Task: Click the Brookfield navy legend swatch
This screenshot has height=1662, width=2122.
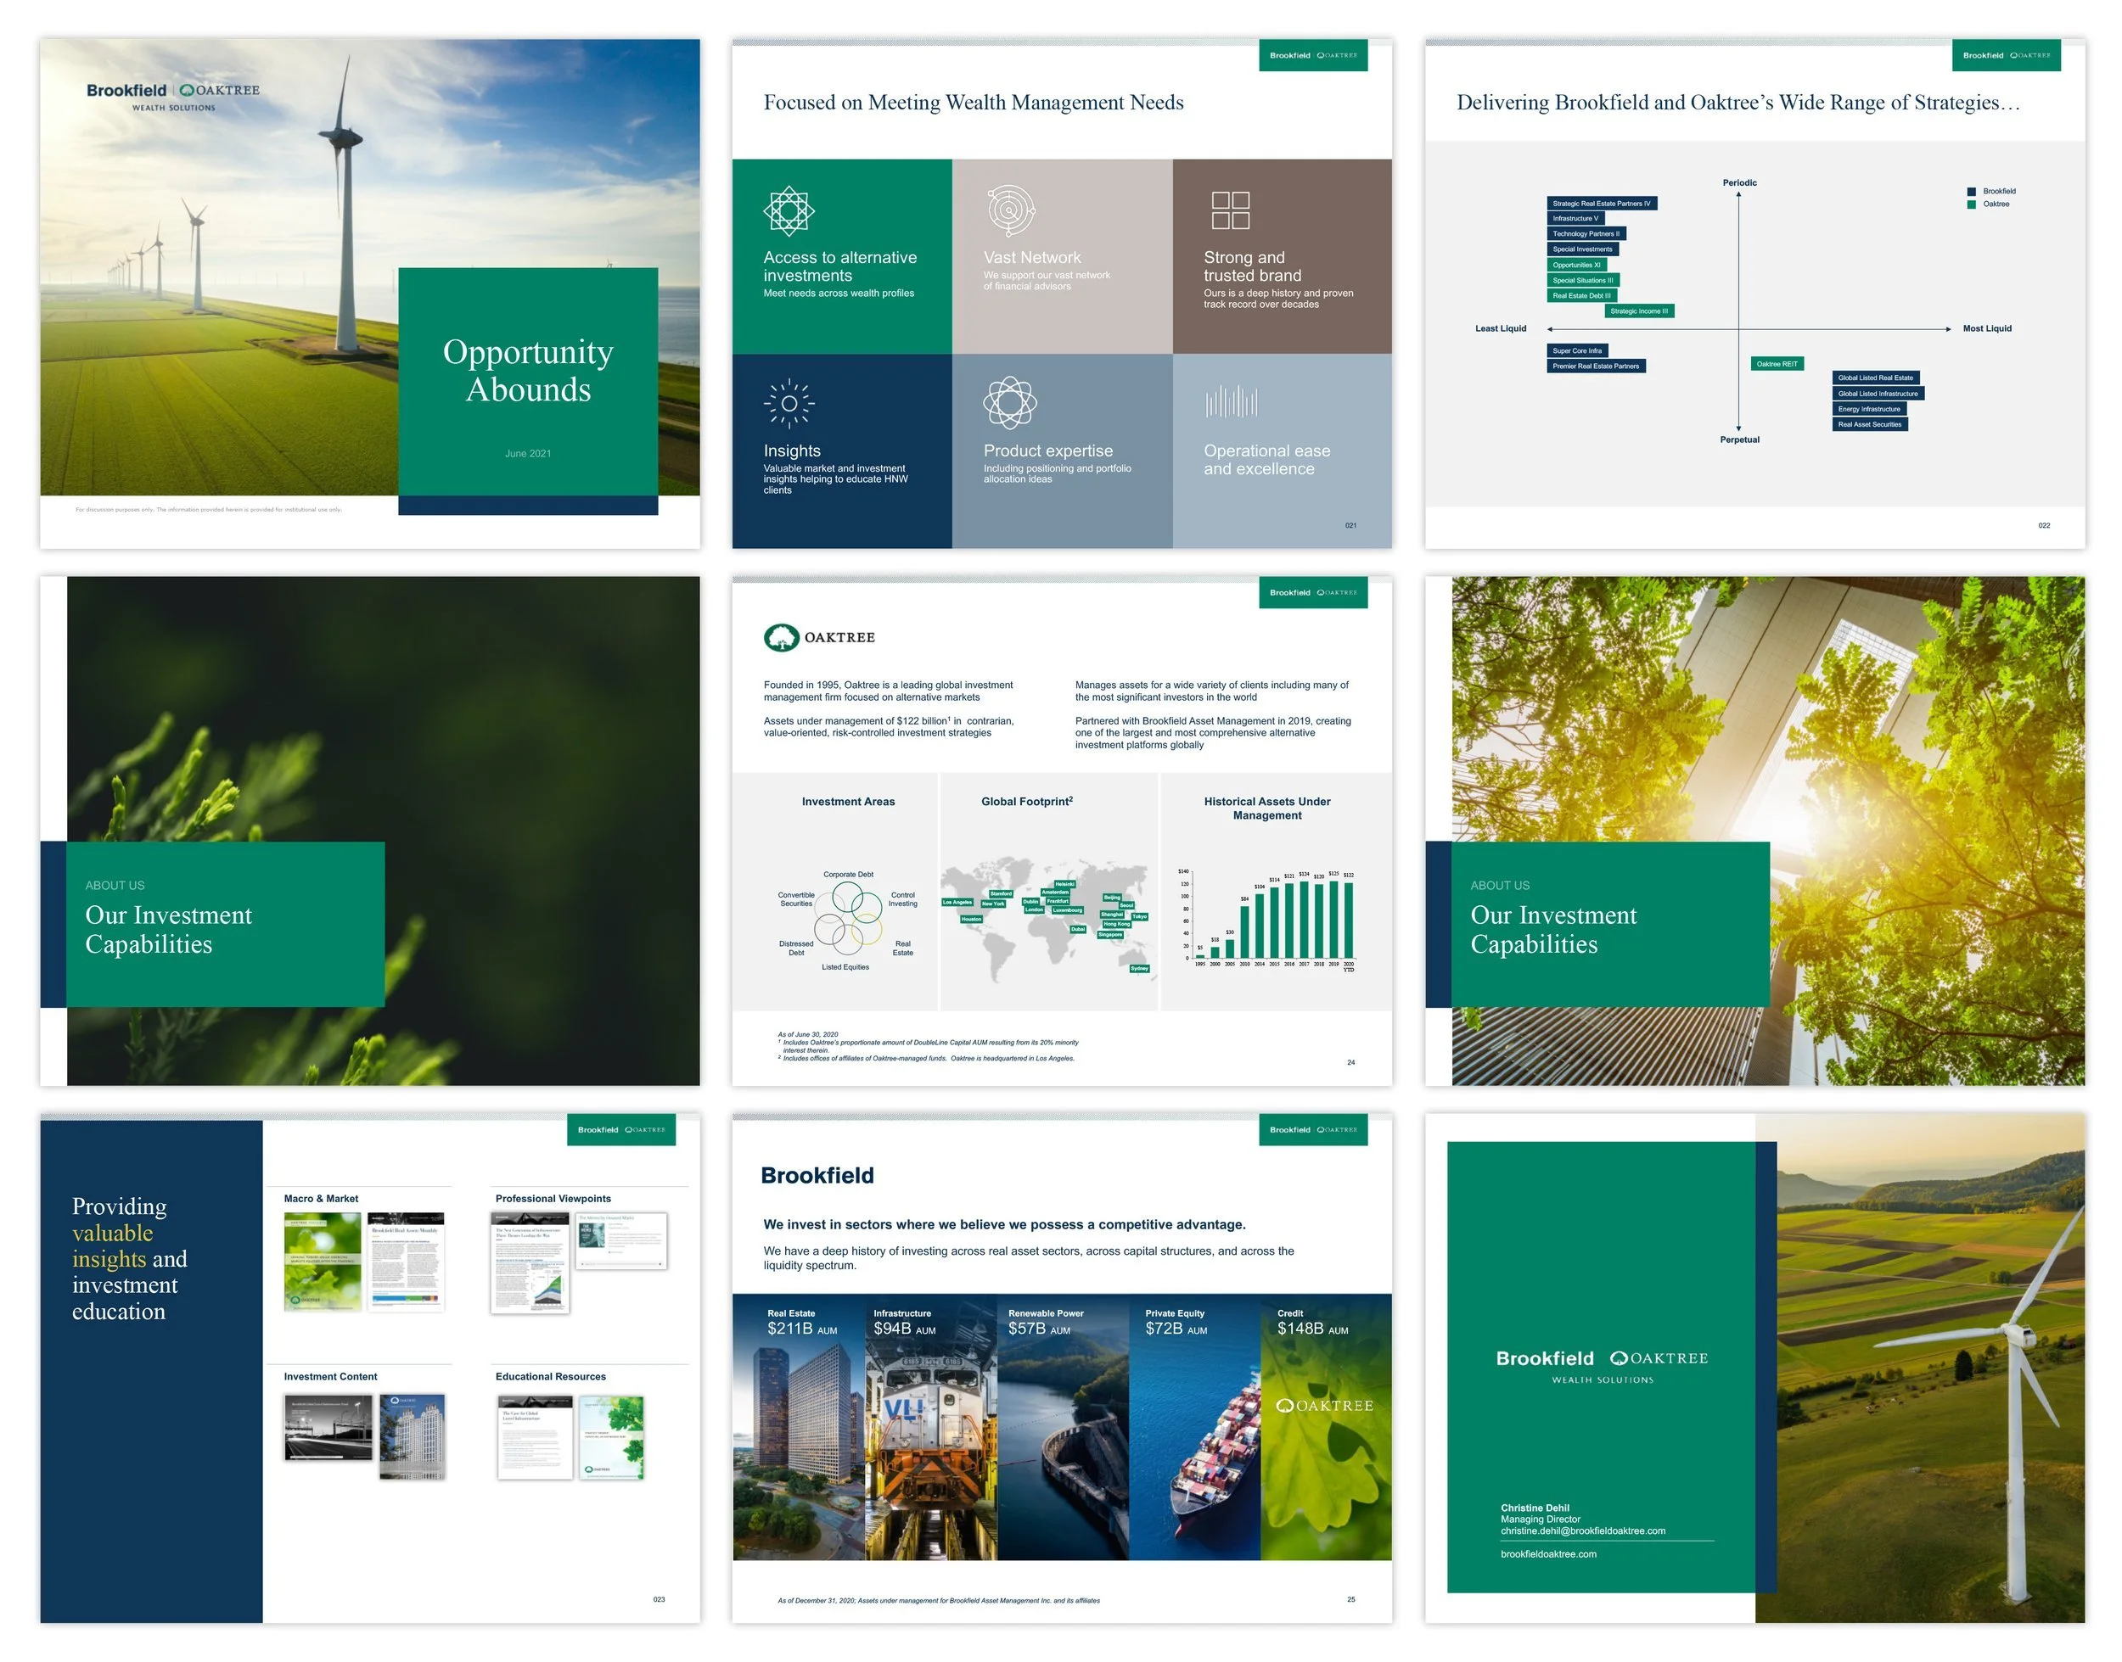Action: click(1971, 192)
